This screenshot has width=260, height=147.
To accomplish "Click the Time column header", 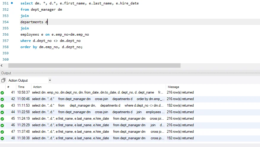I will coord(21,87).
